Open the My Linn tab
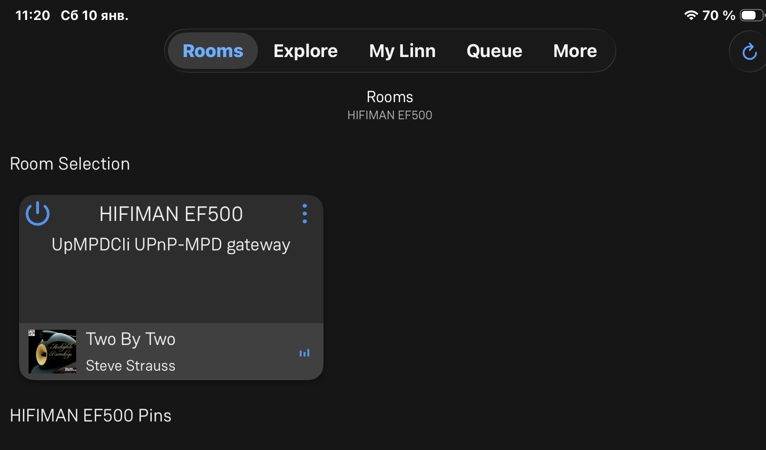The image size is (766, 450). click(x=402, y=51)
